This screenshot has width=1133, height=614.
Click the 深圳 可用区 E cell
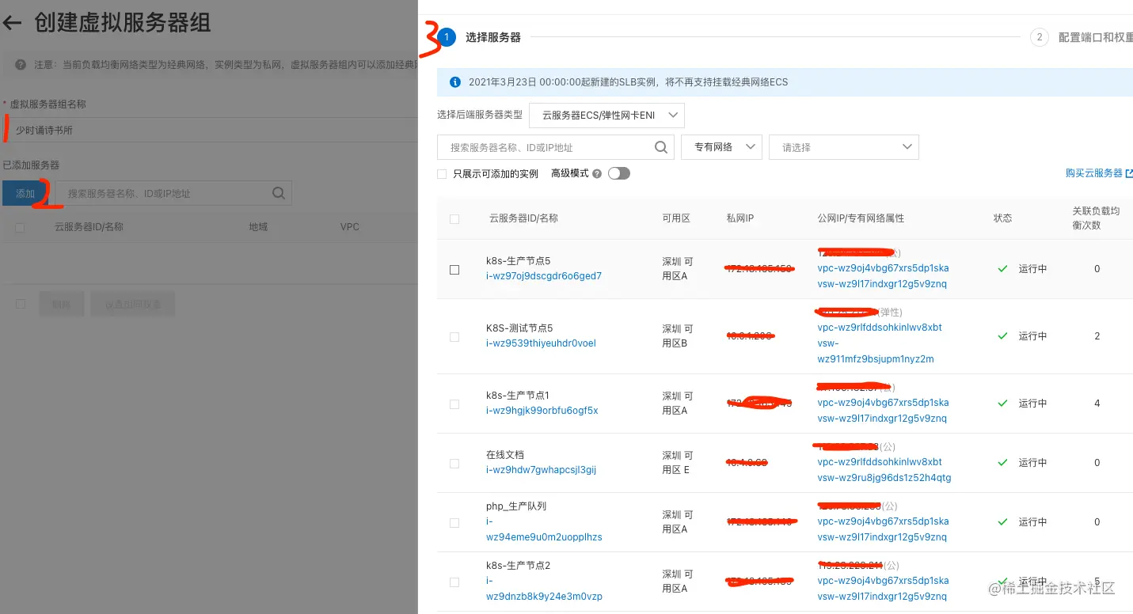(x=678, y=462)
